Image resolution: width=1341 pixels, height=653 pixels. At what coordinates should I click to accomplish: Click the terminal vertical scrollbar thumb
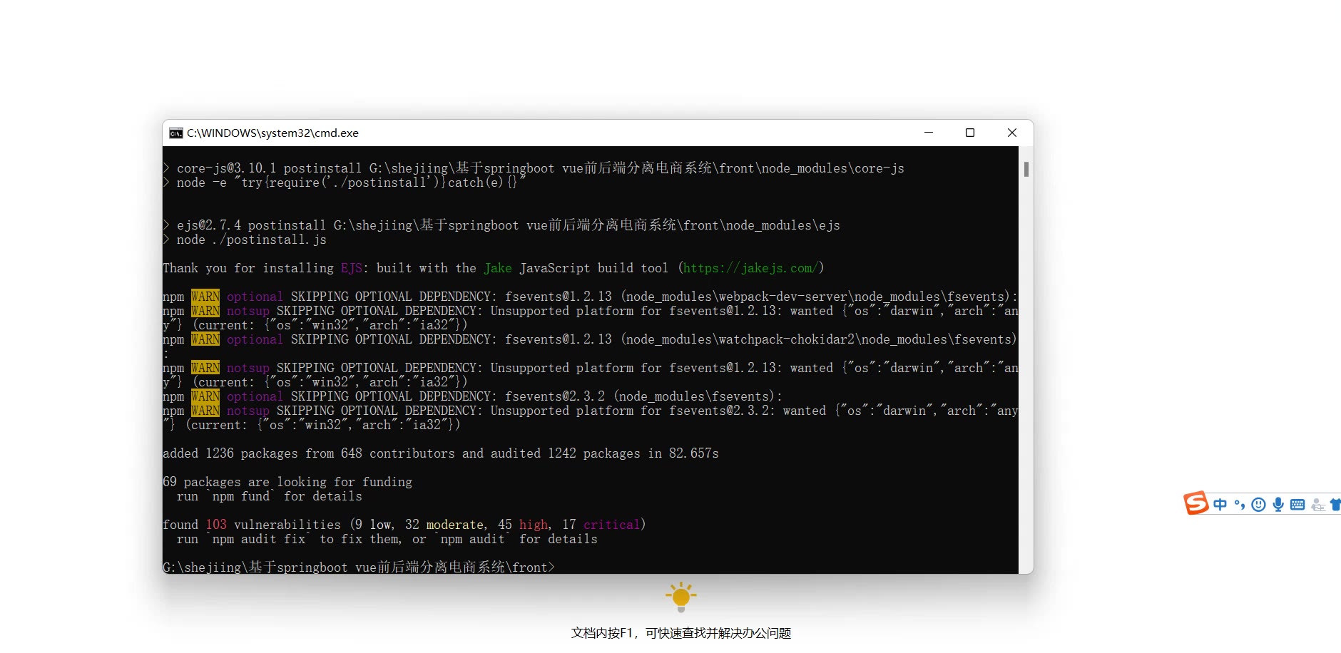pos(1026,169)
